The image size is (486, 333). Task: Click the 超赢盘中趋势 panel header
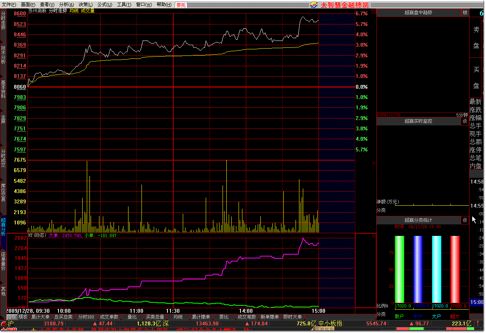[419, 13]
